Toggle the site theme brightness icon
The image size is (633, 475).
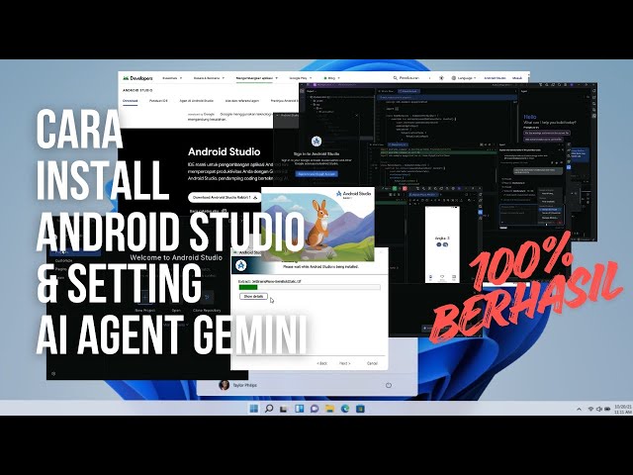click(441, 78)
